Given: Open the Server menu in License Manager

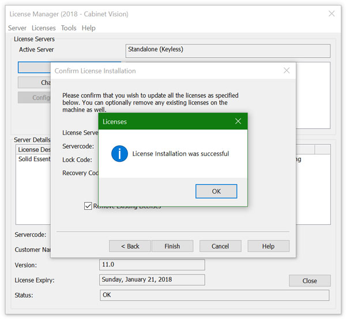Looking at the screenshot, I should [17, 28].
